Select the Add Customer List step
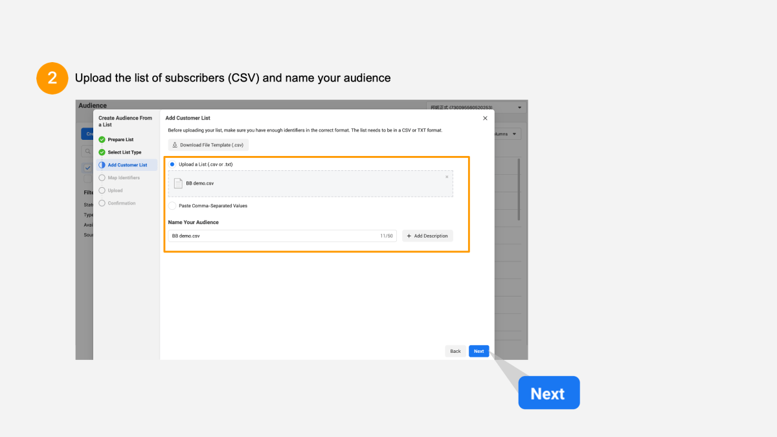This screenshot has width=777, height=437. [x=127, y=164]
